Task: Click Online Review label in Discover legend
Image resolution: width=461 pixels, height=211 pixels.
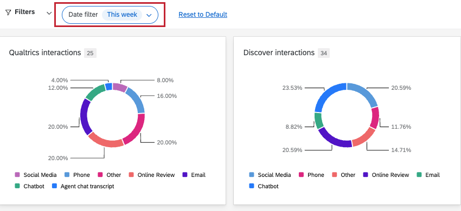Action: pos(390,175)
